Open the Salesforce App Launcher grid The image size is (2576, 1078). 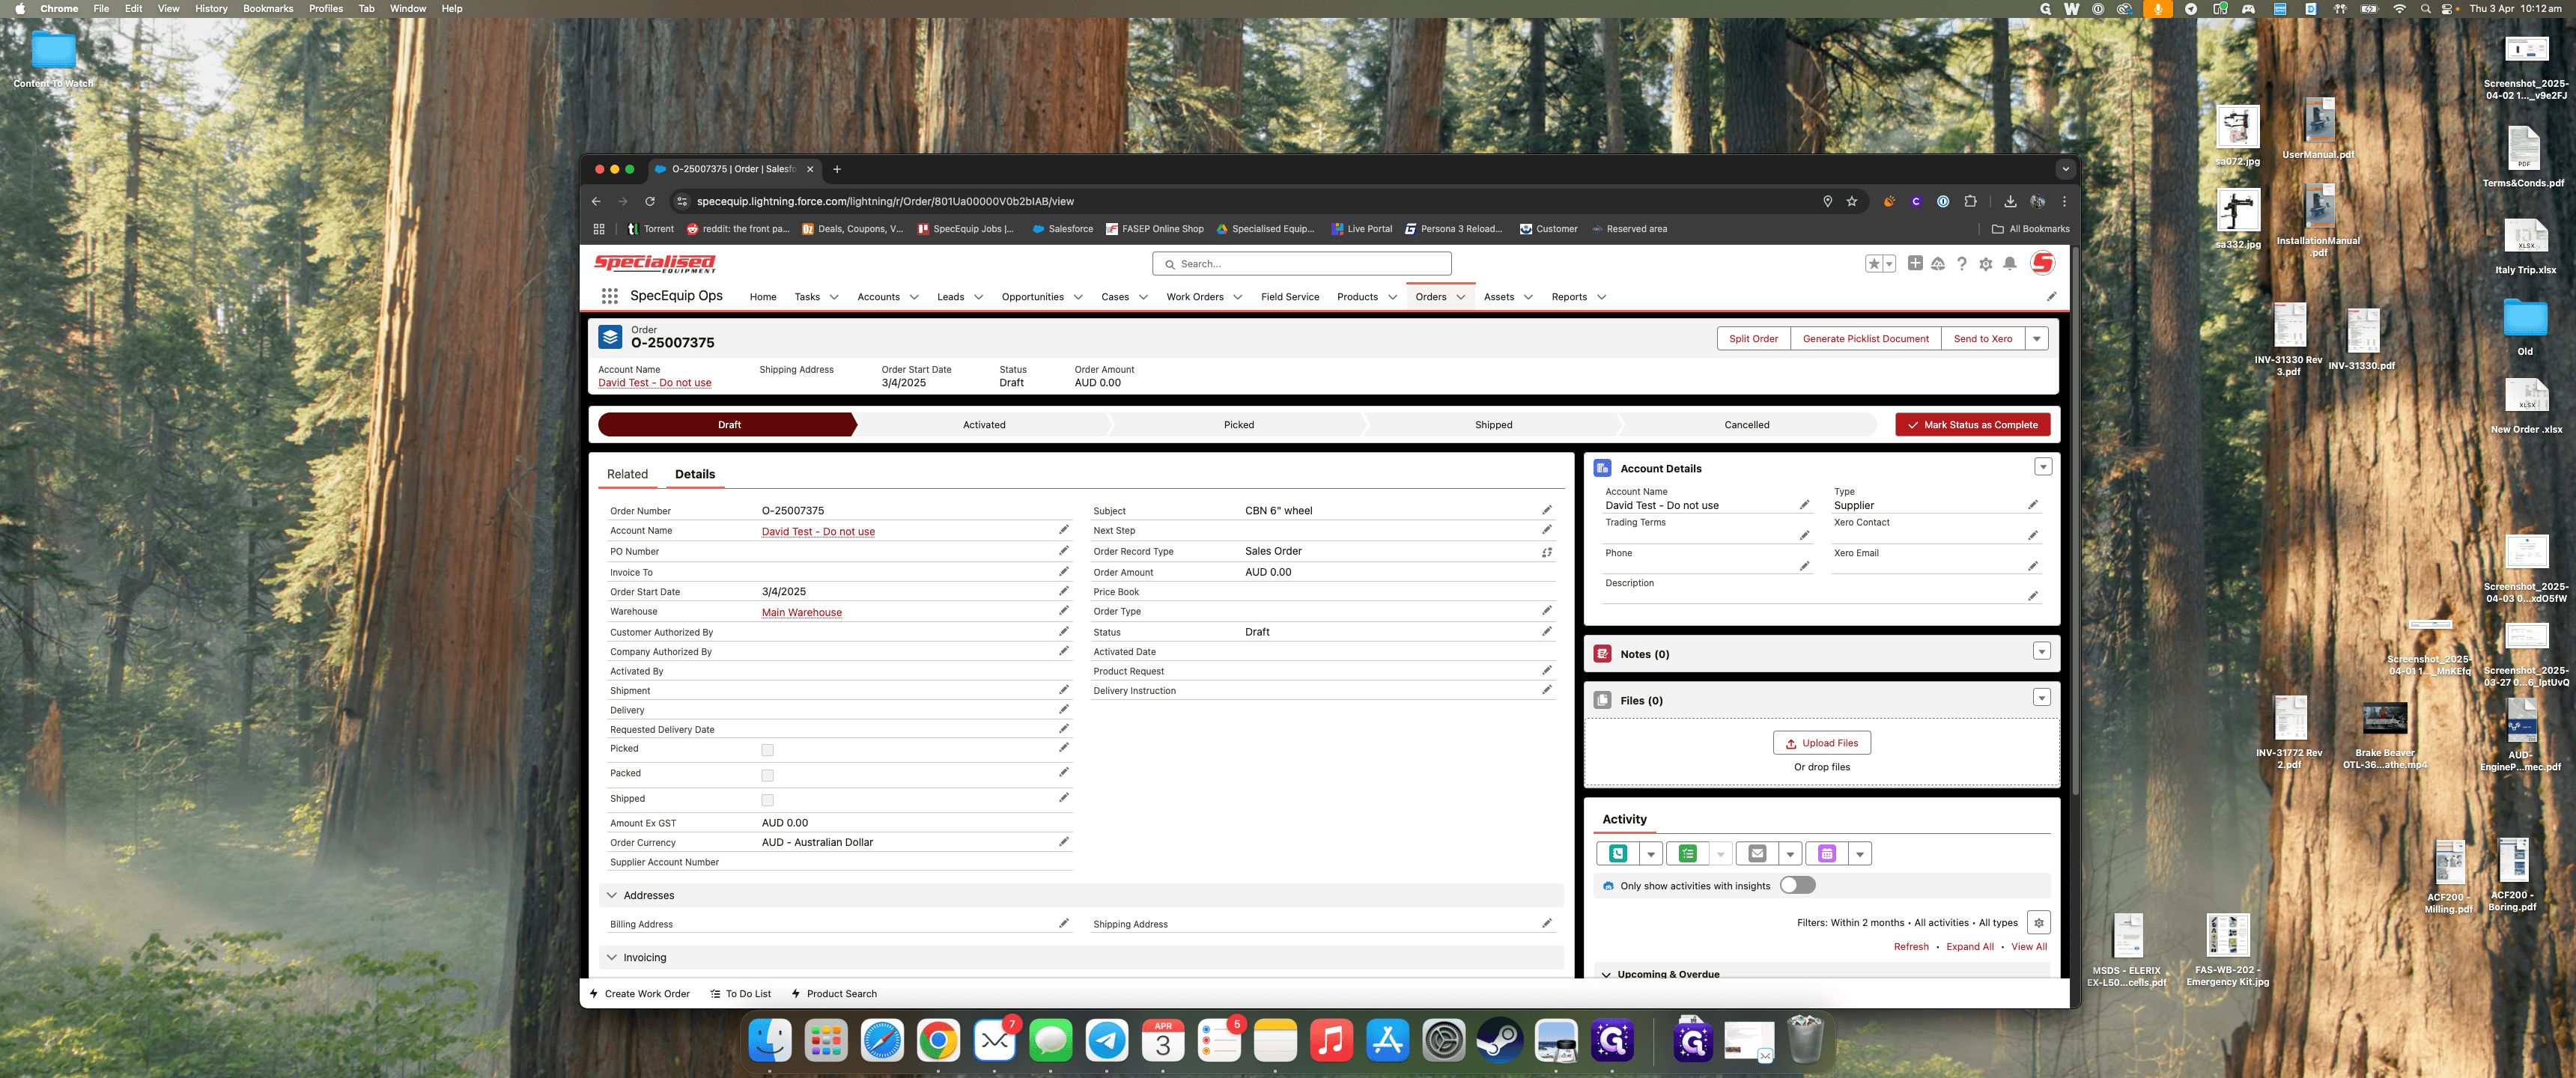pos(609,296)
